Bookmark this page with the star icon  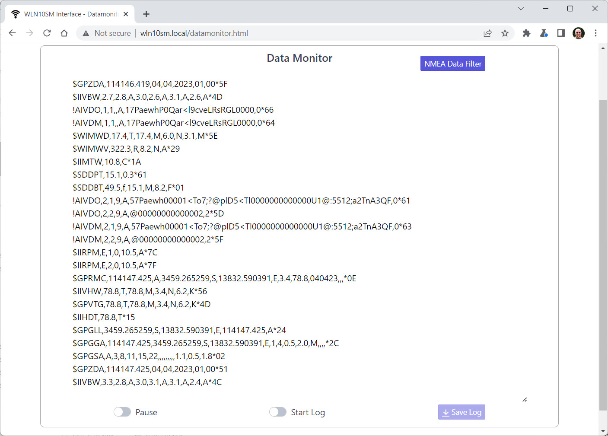tap(505, 33)
